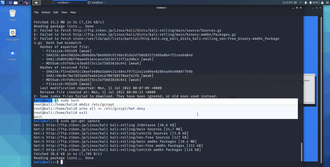Click the 'sudo apt-get update' command text
This screenshot has height=167, width=330.
80,121
